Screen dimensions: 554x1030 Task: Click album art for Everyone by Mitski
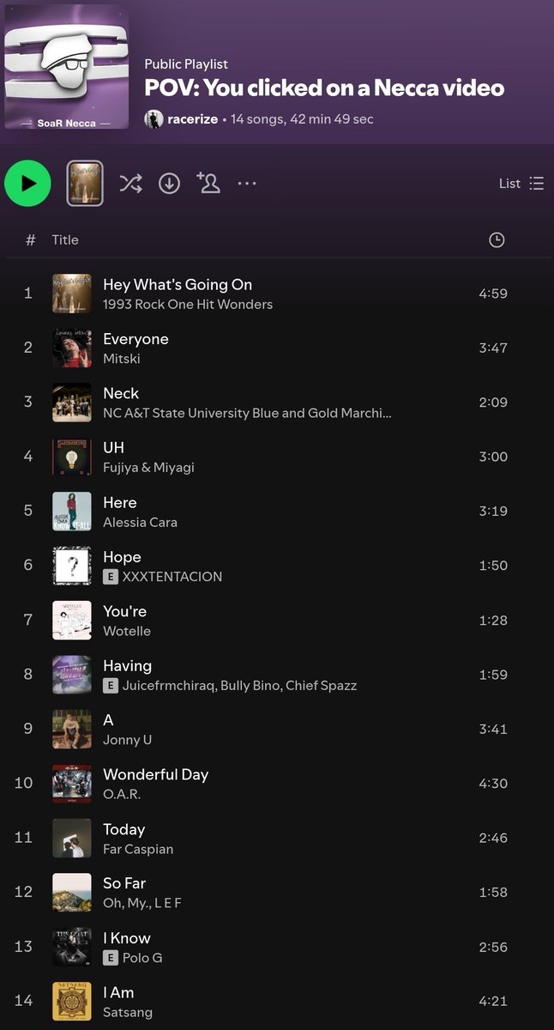tap(72, 348)
